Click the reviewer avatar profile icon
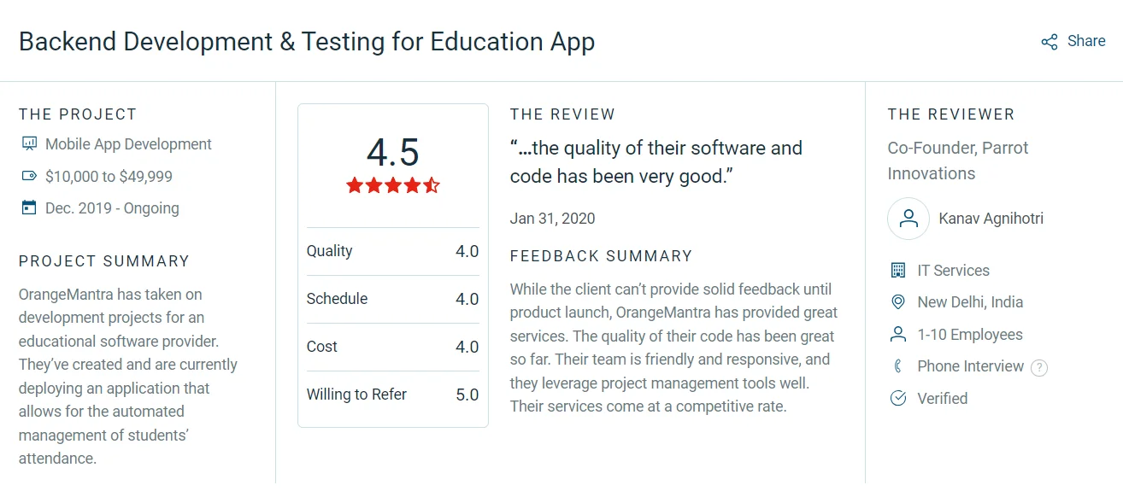1123x491 pixels. point(908,219)
